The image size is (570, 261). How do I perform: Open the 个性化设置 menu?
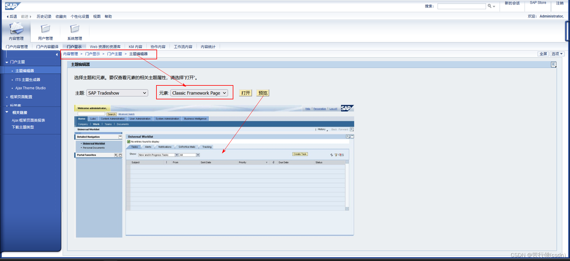click(x=80, y=17)
